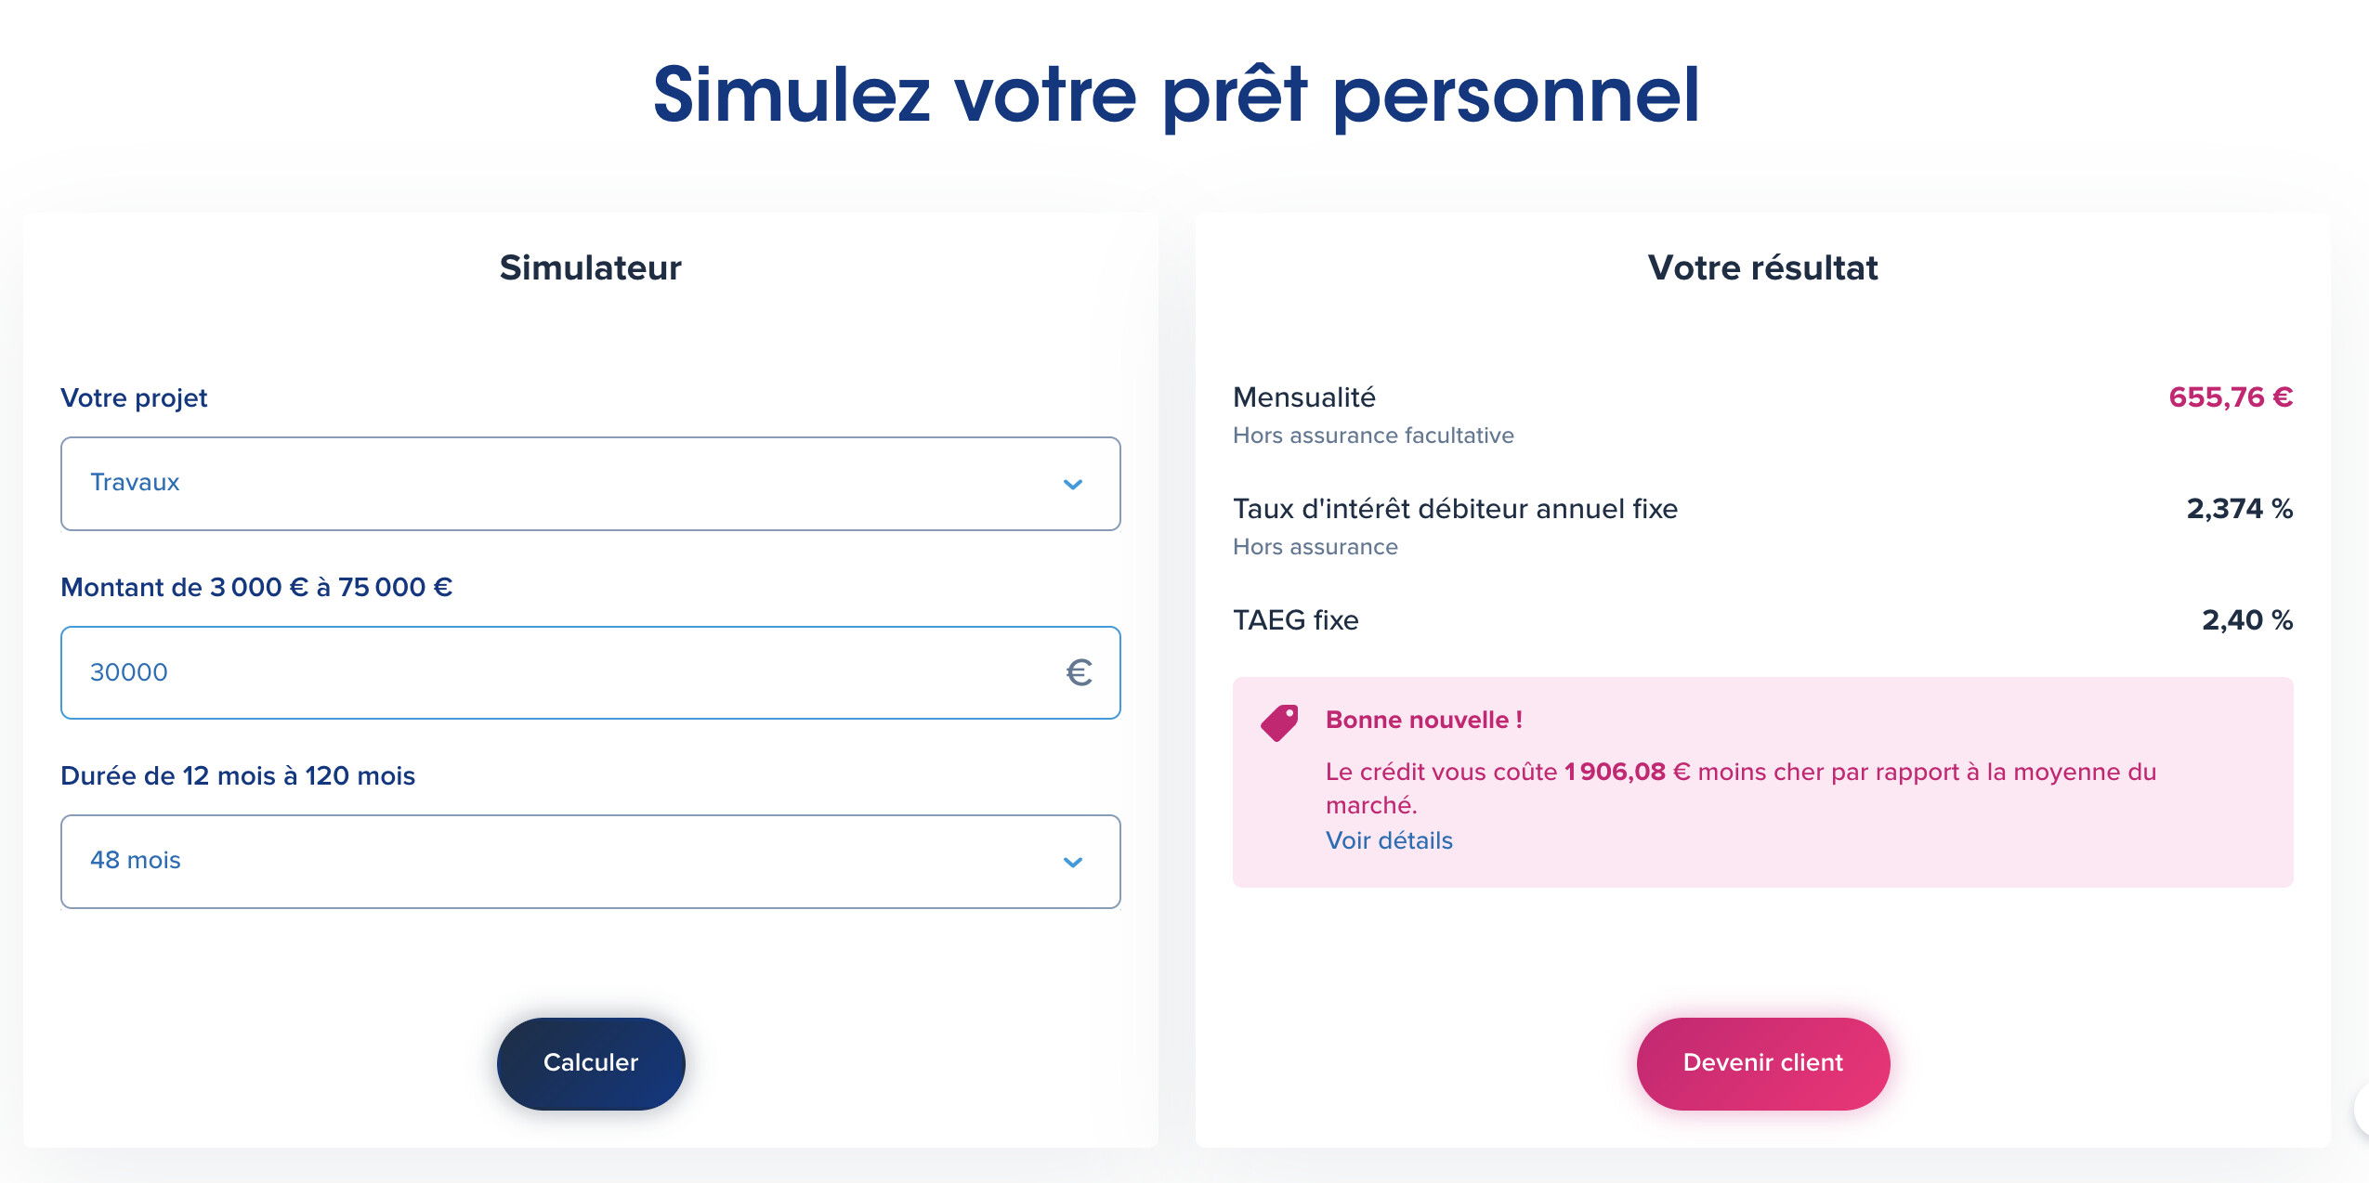
Task: Click the Simulez votre prêt personnel title
Action: coord(1176,95)
